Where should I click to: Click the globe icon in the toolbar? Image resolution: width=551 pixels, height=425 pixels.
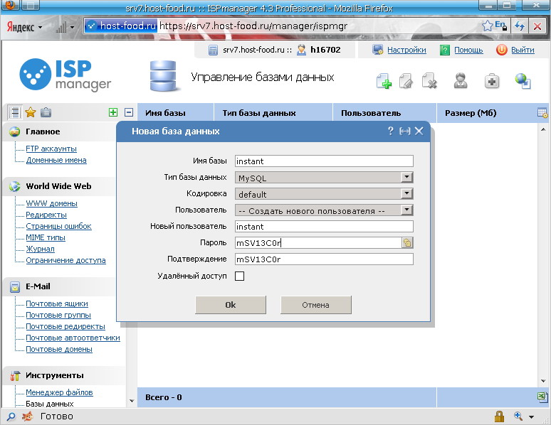point(523,81)
